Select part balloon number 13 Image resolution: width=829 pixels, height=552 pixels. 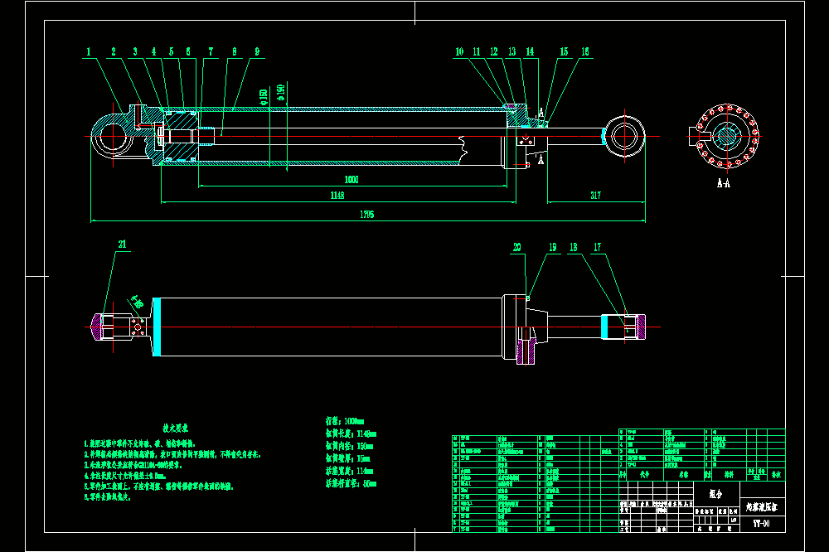[x=512, y=52]
